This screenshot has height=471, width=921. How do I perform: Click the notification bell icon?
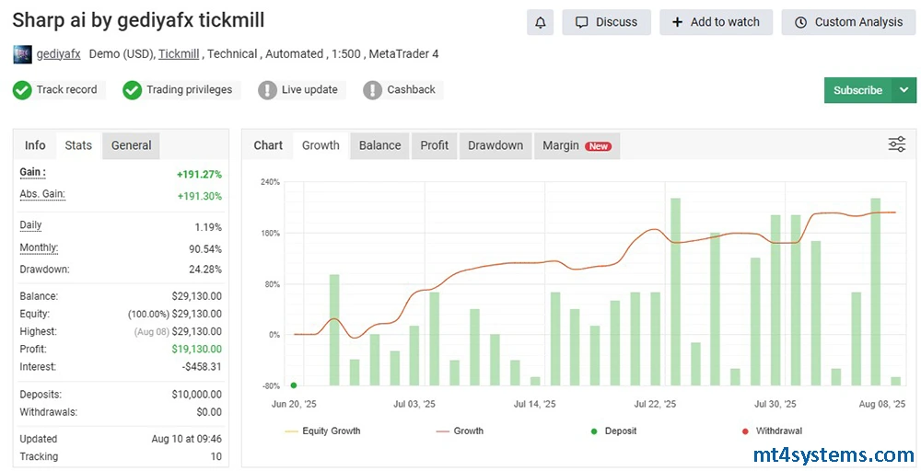541,22
